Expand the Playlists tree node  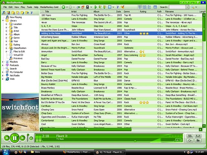3,62
